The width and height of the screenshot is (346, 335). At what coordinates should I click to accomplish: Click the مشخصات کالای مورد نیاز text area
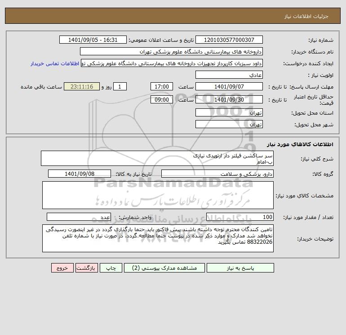158,195
